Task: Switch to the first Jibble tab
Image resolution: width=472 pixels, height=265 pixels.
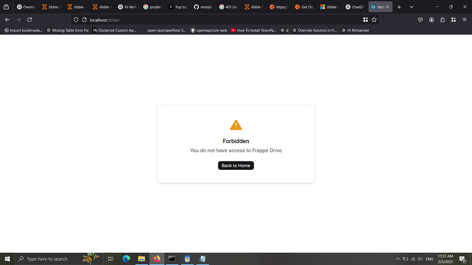Action: 51,7
